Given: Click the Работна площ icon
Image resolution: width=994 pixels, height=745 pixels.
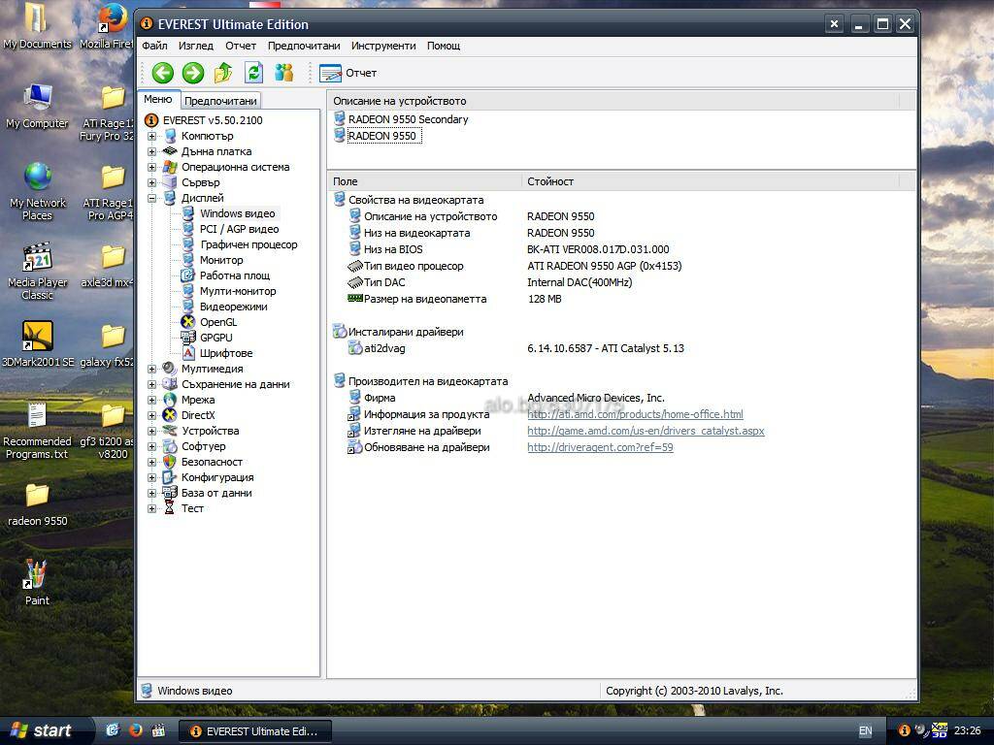Looking at the screenshot, I should 188,275.
